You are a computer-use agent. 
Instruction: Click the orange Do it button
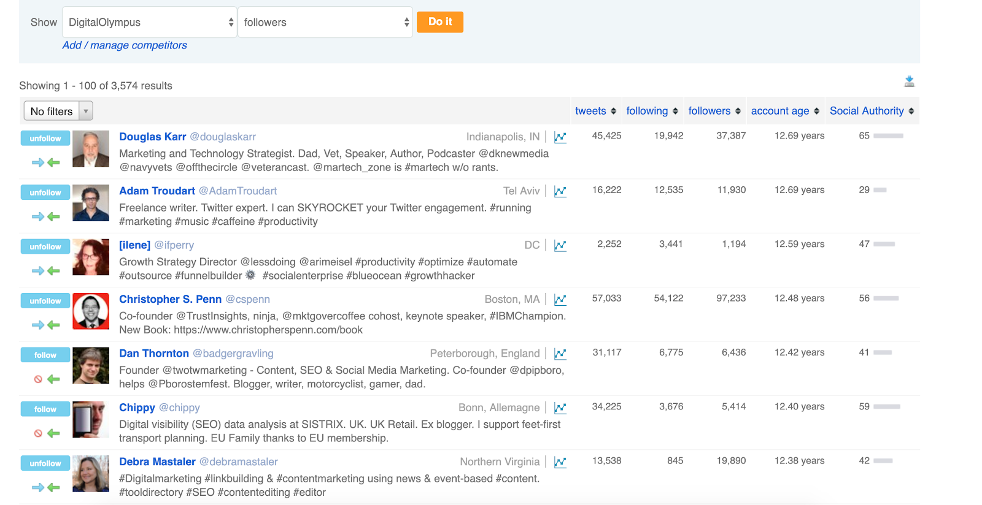pyautogui.click(x=440, y=22)
